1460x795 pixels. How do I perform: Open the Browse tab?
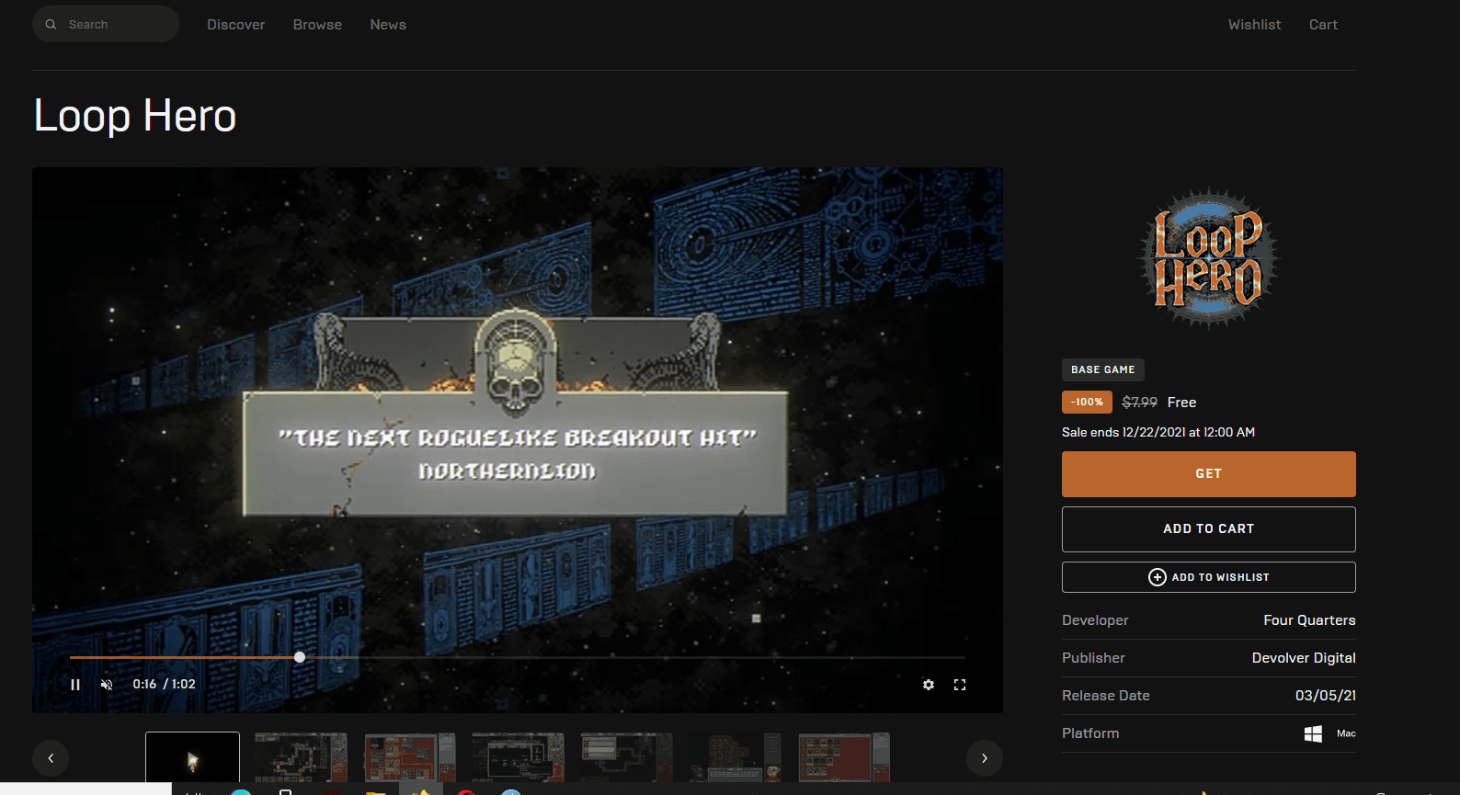[317, 25]
